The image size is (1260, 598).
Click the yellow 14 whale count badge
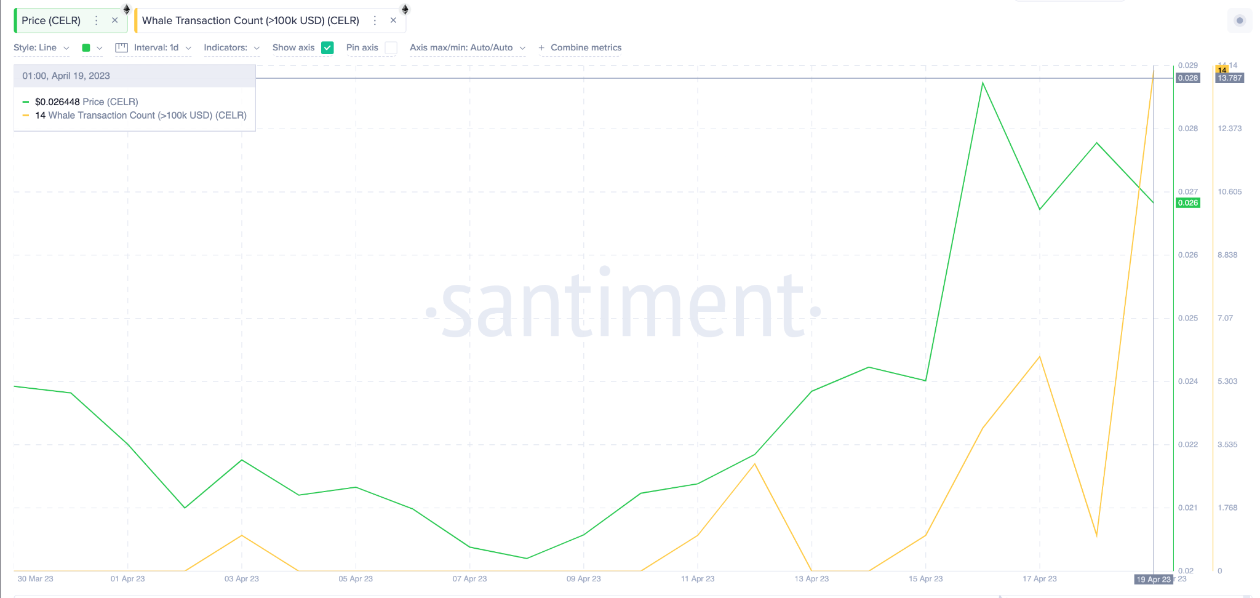[x=1222, y=70]
